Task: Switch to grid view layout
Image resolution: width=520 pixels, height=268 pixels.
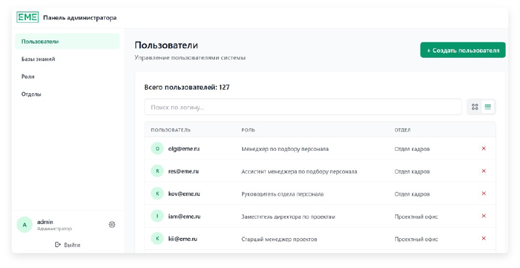Action: [475, 107]
